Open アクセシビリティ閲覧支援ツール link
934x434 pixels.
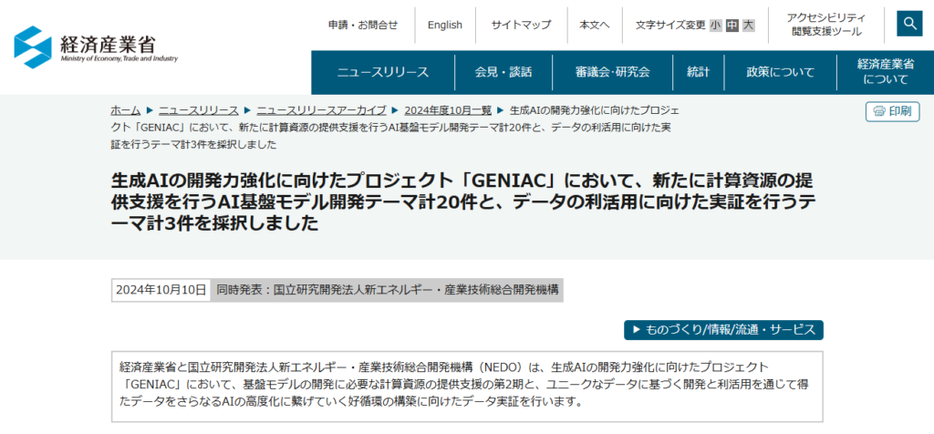(826, 25)
